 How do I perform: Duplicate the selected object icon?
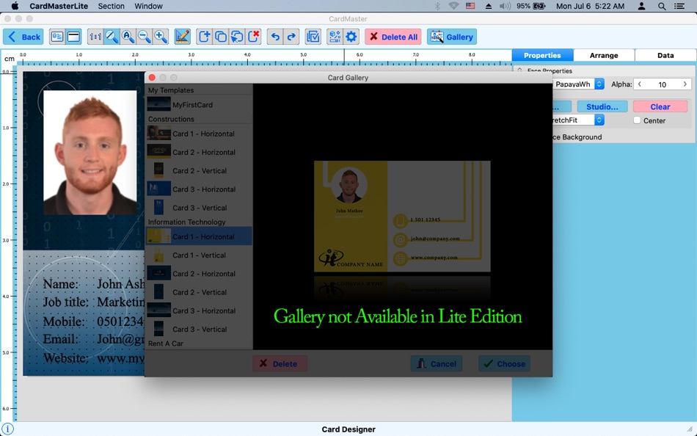click(x=221, y=37)
